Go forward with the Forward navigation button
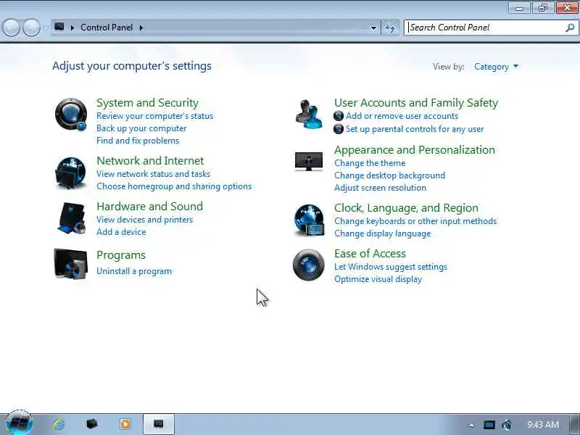 pos(32,28)
